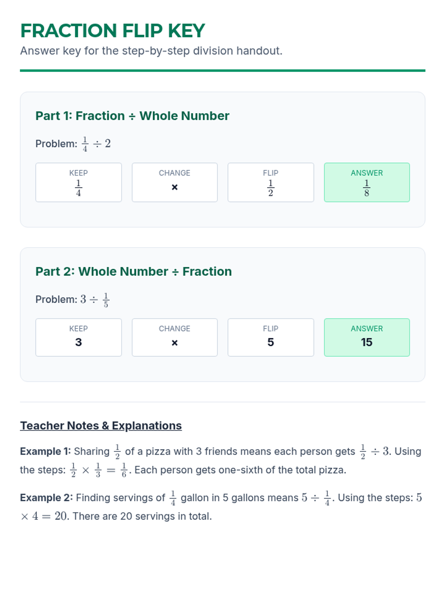This screenshot has width=445, height=593.
Task: Click the Part 2 problem statement
Action: [73, 299]
